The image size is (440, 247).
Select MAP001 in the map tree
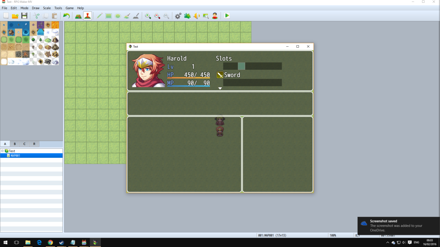15,156
